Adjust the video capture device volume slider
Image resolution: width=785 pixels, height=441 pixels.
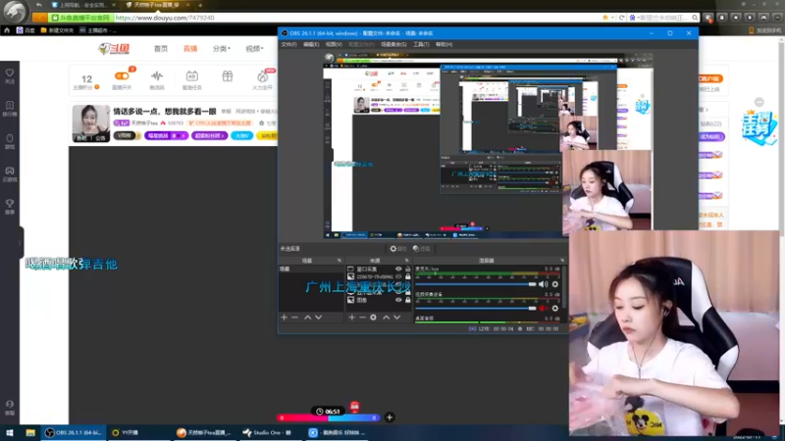click(476, 309)
